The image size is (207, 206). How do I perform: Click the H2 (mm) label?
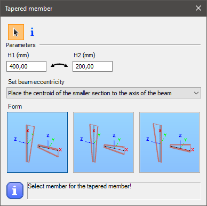pos(84,55)
